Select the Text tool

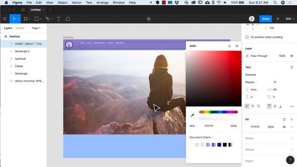tap(58, 19)
